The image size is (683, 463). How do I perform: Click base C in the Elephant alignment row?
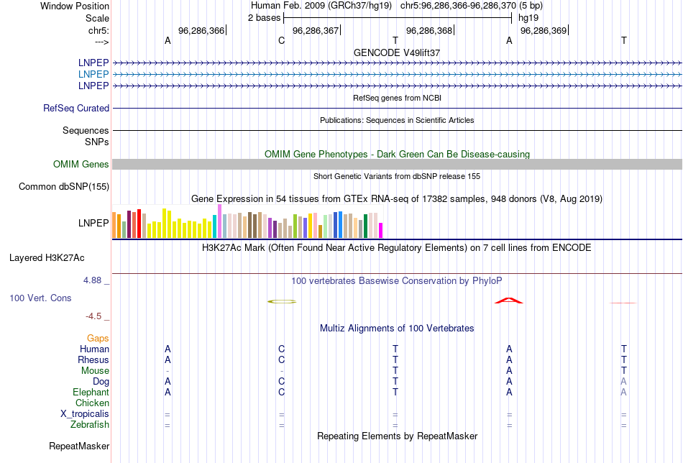[x=281, y=393]
